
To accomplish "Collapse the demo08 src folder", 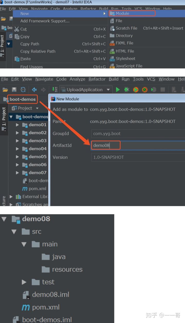I will pyautogui.click(x=14, y=232).
